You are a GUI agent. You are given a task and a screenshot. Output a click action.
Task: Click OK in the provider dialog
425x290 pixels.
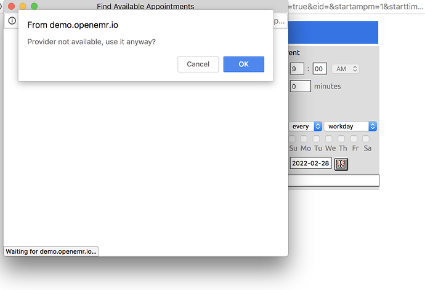[244, 64]
